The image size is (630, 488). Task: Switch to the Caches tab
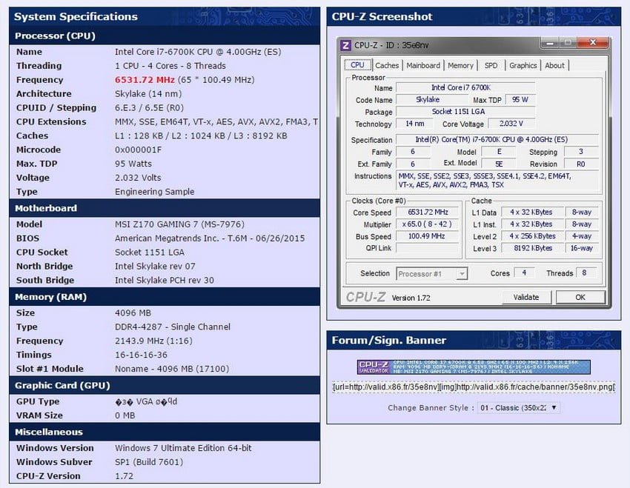point(386,65)
